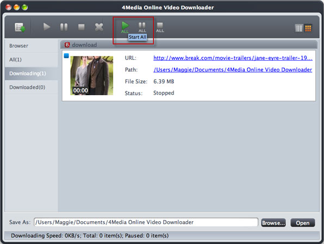Open the break.com jane-eyre-trailer URL link
This screenshot has height=244, width=324.
pyautogui.click(x=233, y=58)
